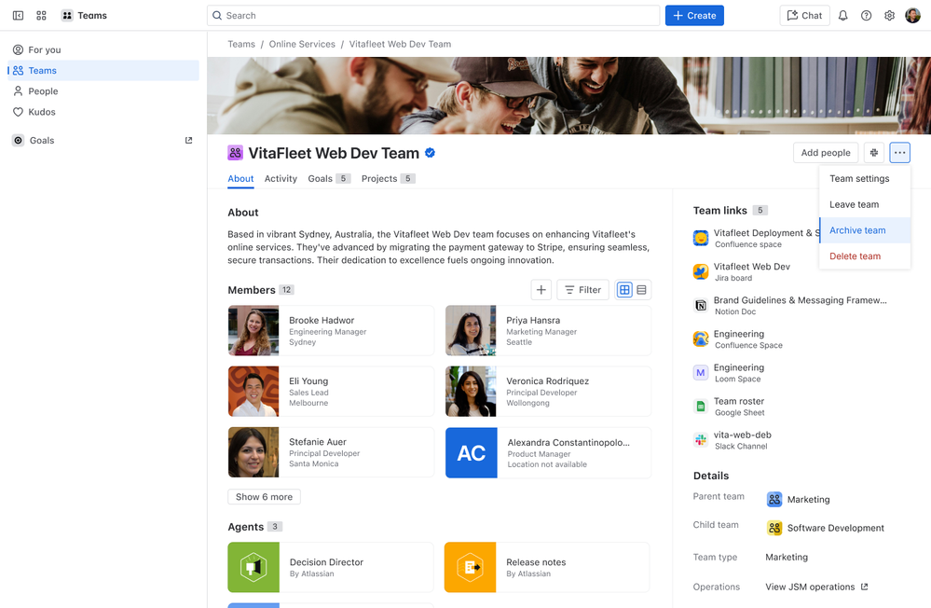
Task: Click in the Search field
Action: click(433, 16)
